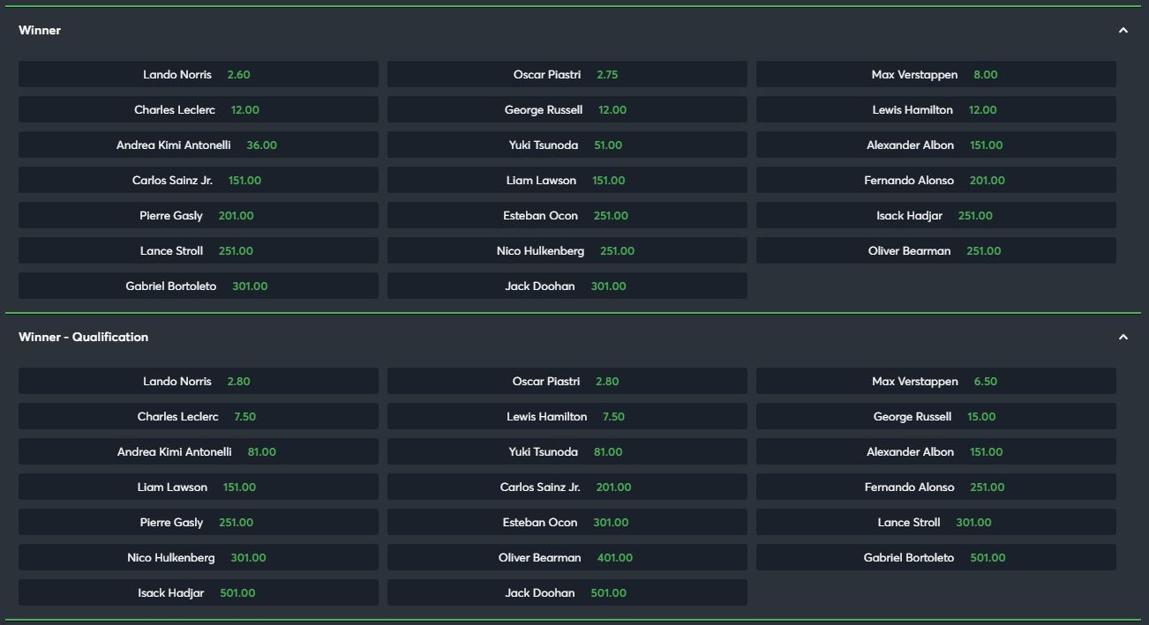1149x625 pixels.
Task: Pick Fernando Alonso to win at 201.00
Action: click(935, 181)
